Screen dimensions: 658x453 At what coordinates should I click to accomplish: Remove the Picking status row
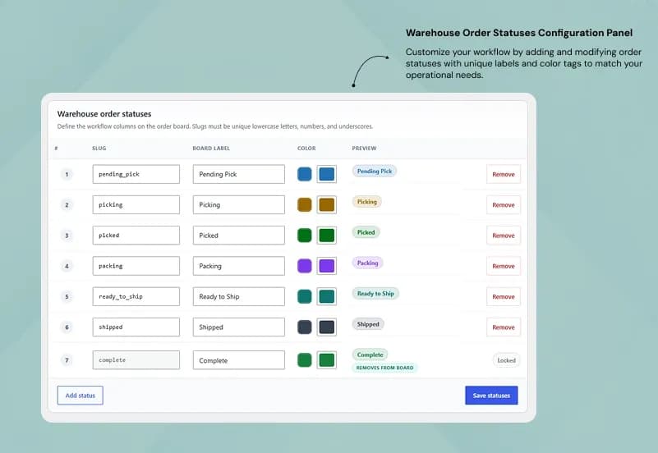(503, 205)
